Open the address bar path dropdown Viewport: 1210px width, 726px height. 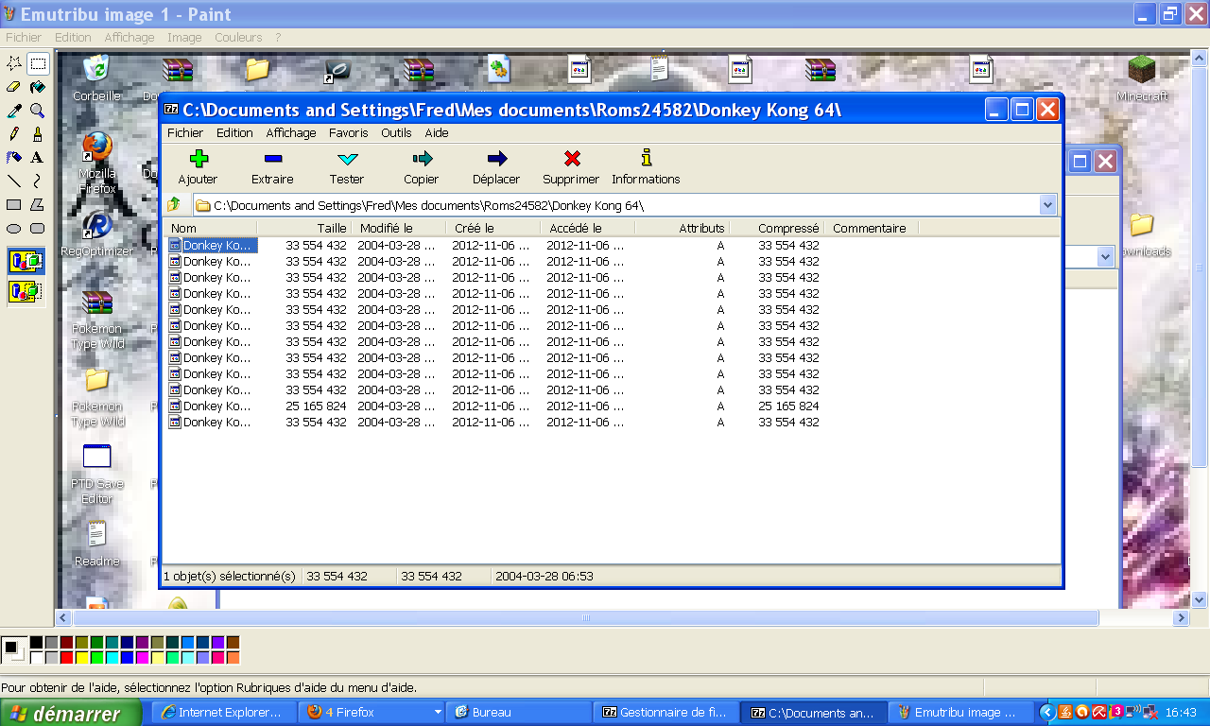click(1047, 204)
